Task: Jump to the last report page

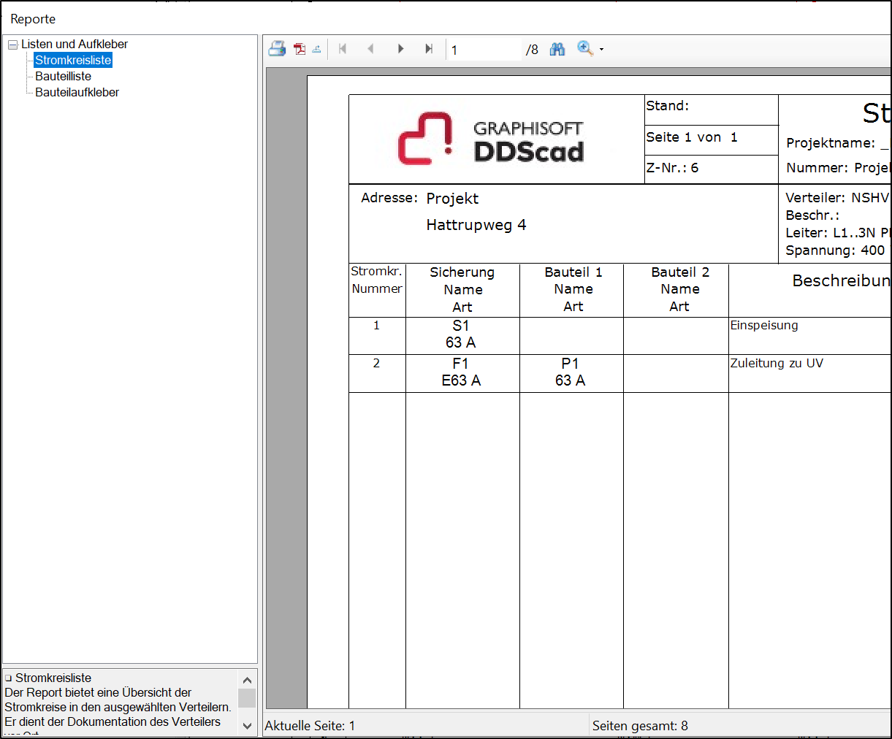Action: 429,49
